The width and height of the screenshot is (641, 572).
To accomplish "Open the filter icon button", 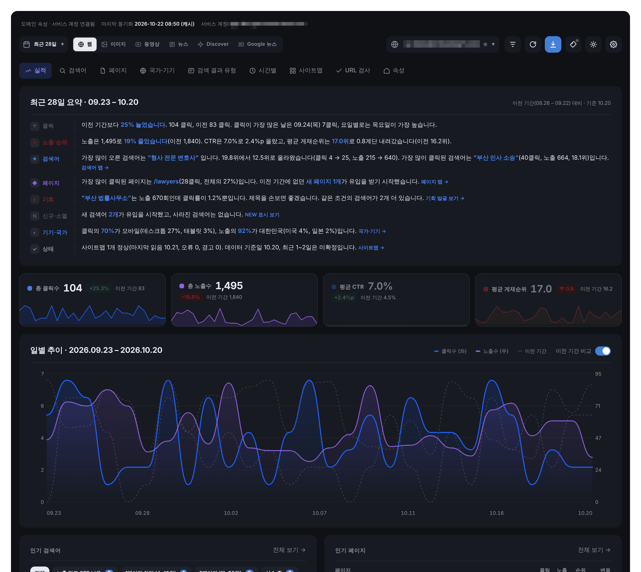I will pos(513,44).
